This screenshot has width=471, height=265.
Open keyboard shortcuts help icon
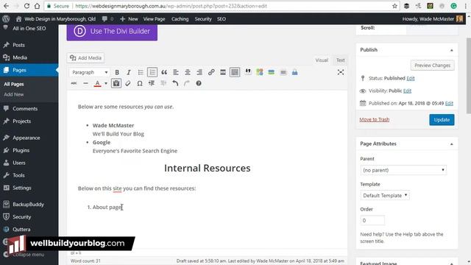(199, 83)
